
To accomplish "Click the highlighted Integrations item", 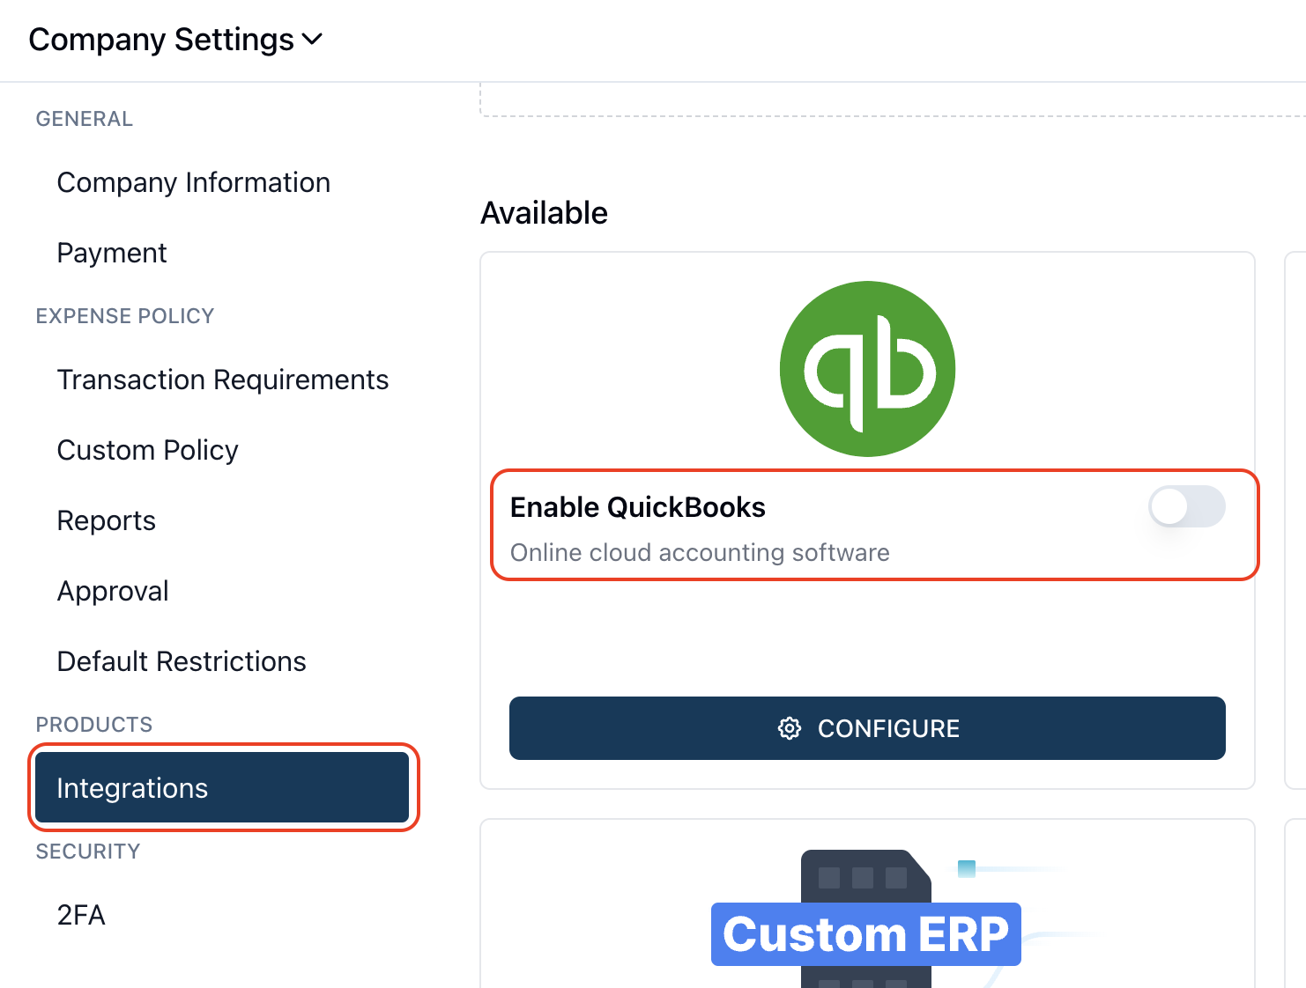I will coord(222,787).
